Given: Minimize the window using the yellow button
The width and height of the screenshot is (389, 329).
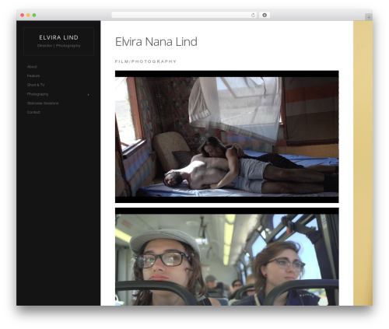Looking at the screenshot, I should [x=28, y=16].
